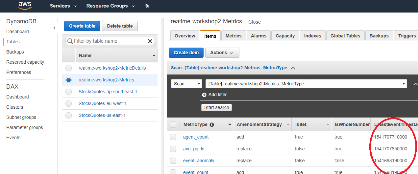Switch to the Overview tab

pyautogui.click(x=185, y=36)
